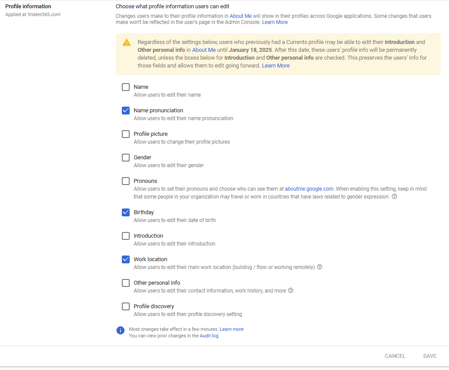Enable the Profile discovery checkbox
Screen dimensions: 449x370
(126, 306)
